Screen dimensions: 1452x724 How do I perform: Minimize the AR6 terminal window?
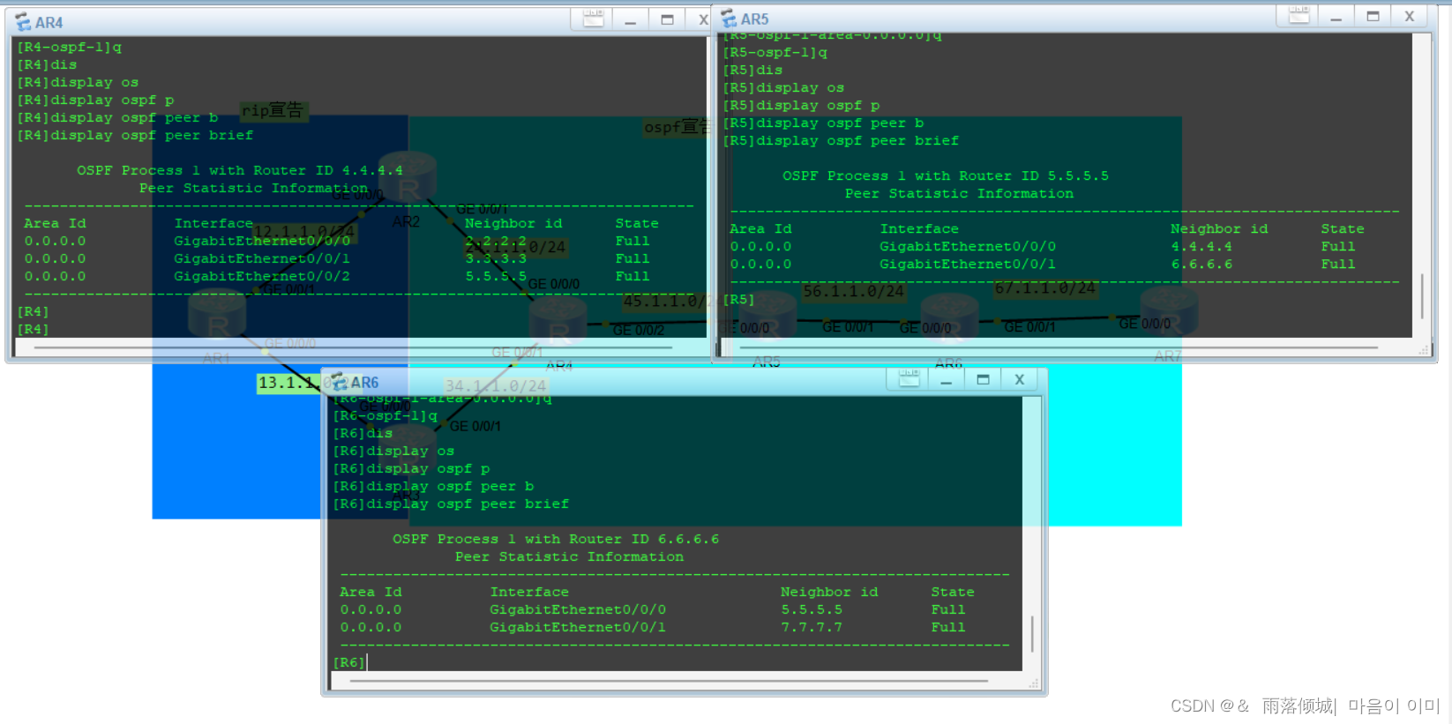coord(947,380)
